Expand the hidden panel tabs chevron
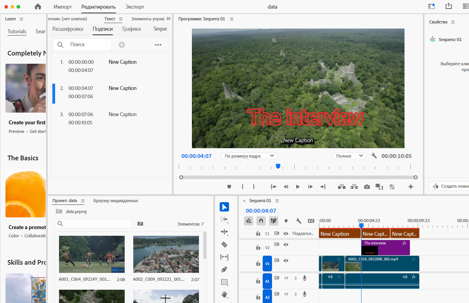The image size is (469, 303). (x=168, y=19)
